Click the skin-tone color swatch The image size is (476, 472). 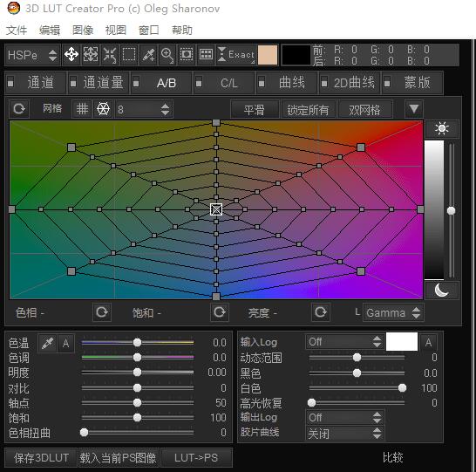pyautogui.click(x=268, y=55)
